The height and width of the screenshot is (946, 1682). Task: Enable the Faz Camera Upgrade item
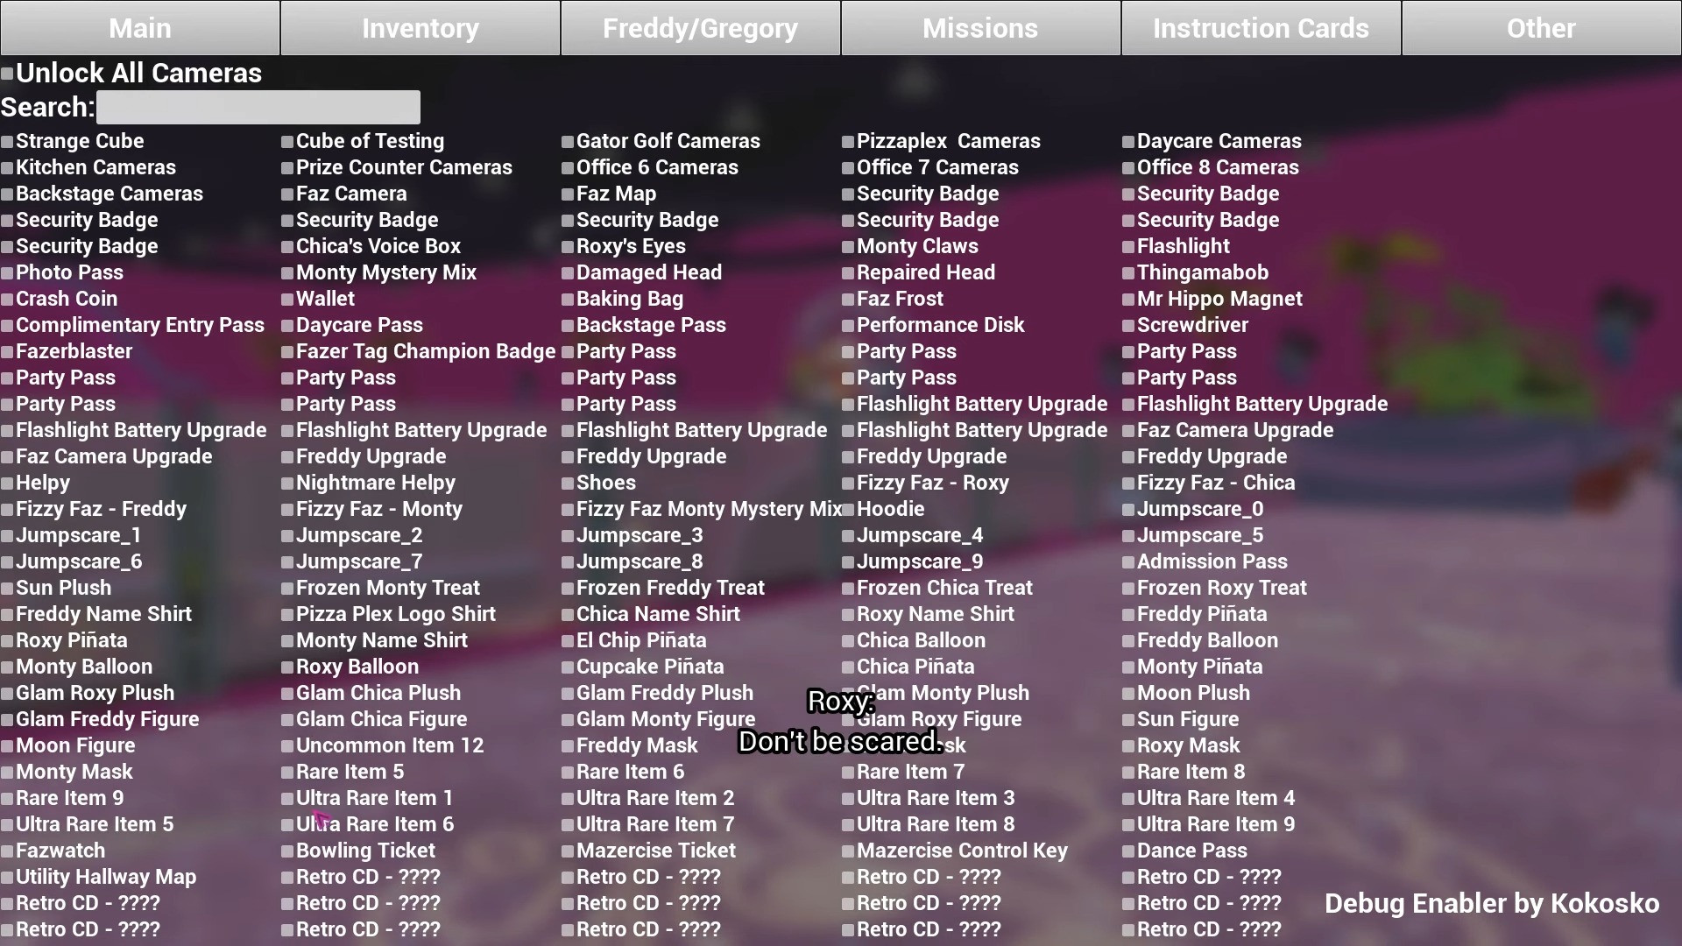8,456
